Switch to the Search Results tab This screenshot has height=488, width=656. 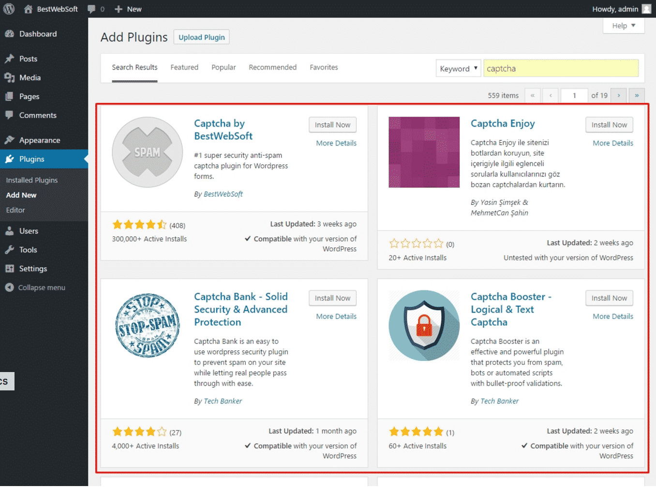coord(134,67)
